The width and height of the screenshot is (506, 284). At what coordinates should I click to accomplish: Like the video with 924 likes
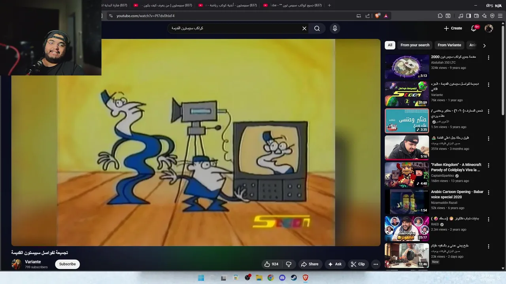click(271, 264)
